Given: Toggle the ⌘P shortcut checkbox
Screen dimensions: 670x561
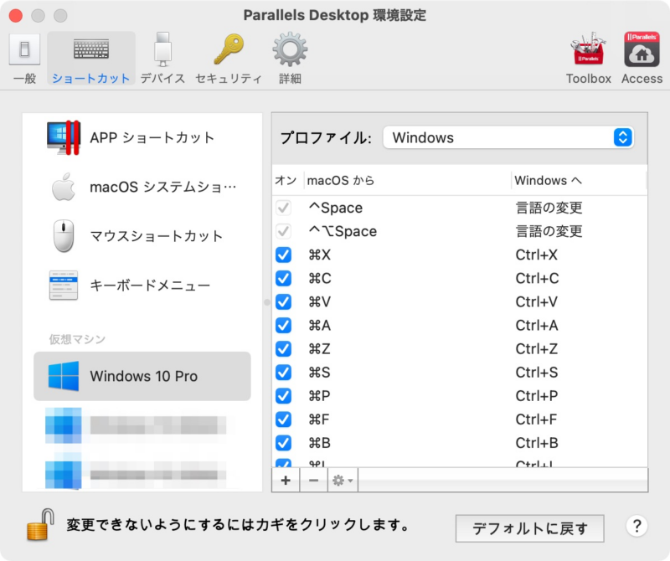Looking at the screenshot, I should pyautogui.click(x=283, y=396).
